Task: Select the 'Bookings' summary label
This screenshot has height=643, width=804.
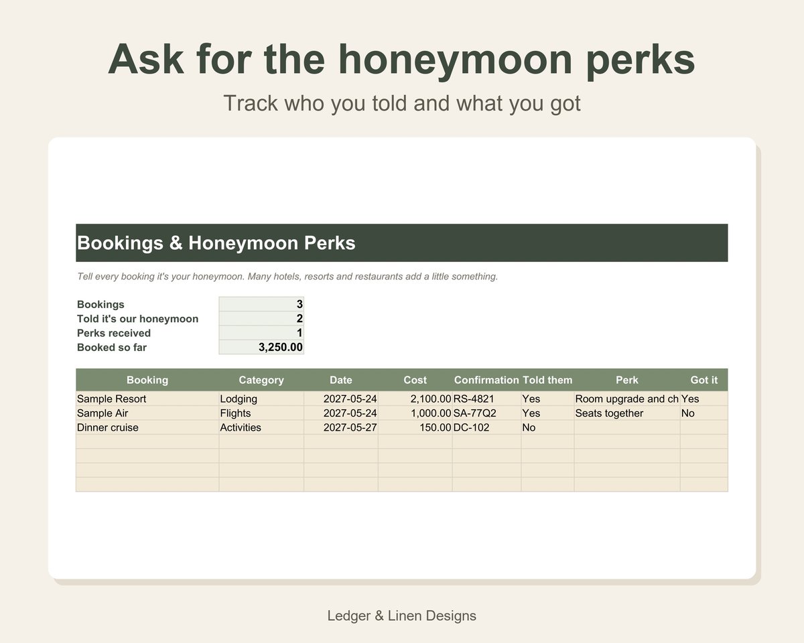Action: [100, 304]
